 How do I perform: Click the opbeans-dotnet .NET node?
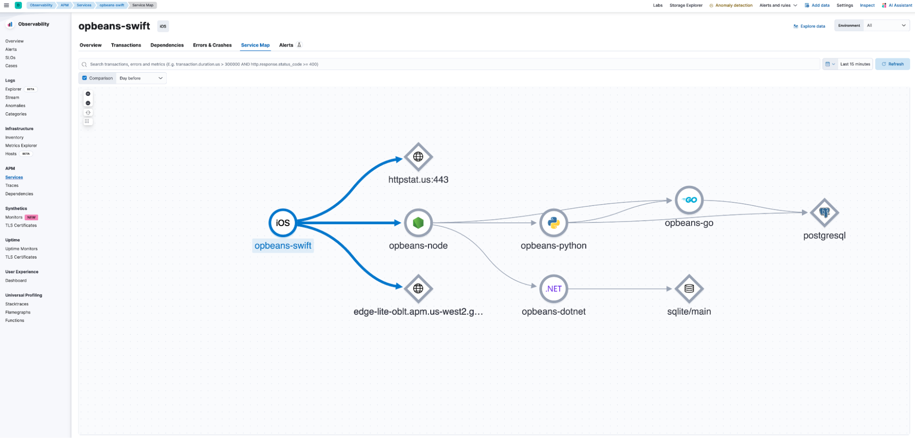553,289
